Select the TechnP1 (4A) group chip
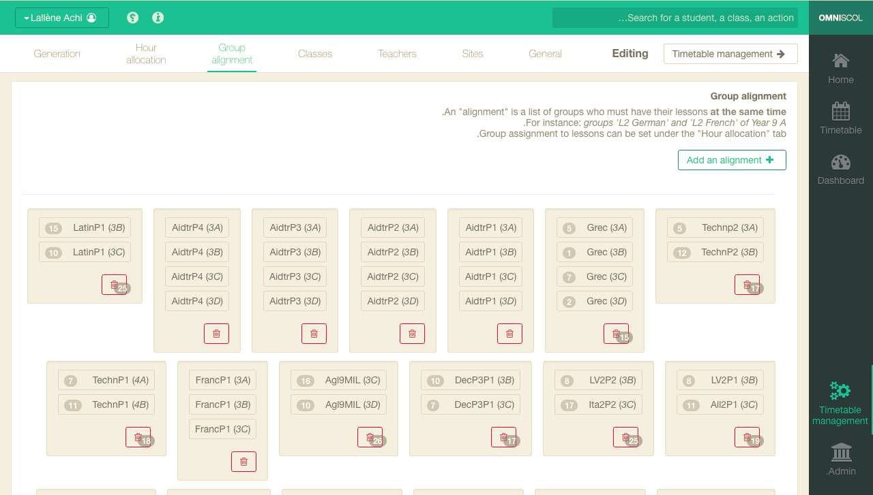The image size is (873, 495). click(x=106, y=381)
